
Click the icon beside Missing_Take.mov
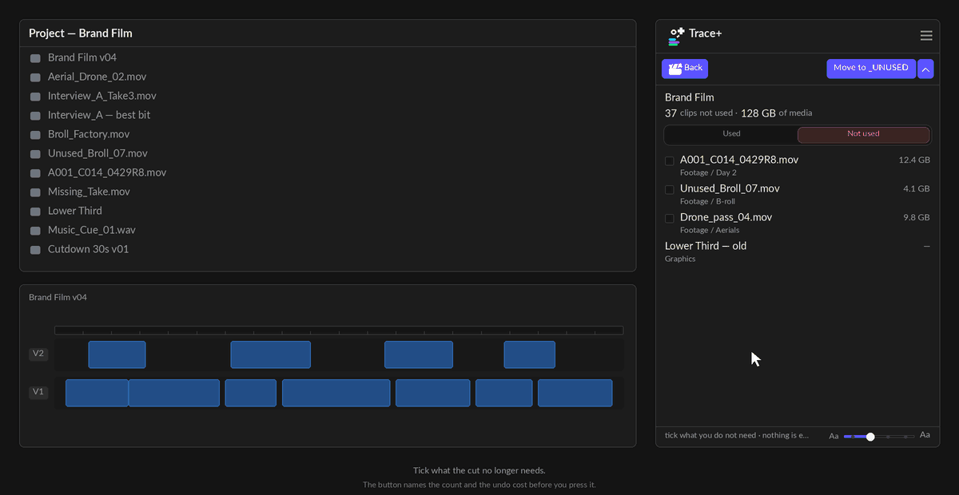click(35, 192)
